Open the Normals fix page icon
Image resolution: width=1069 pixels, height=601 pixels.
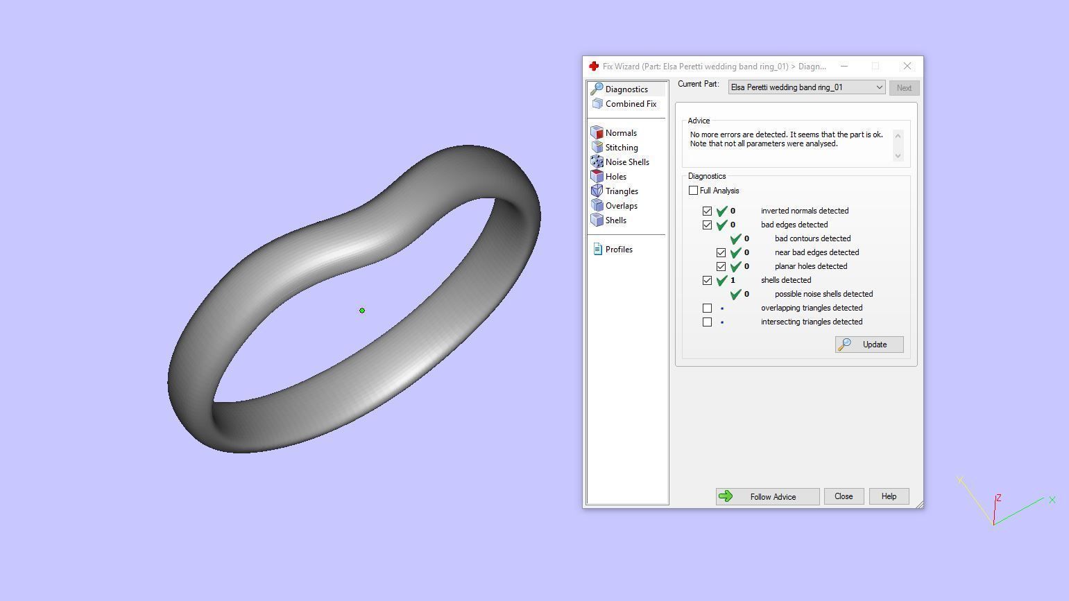coord(597,132)
